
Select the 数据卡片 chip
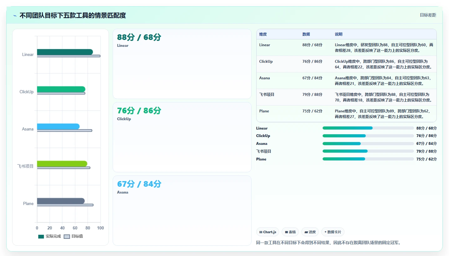pos(333,232)
